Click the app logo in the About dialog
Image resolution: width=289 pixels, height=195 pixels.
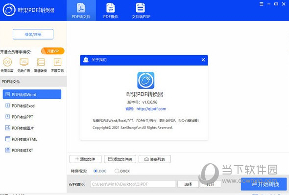145,80
